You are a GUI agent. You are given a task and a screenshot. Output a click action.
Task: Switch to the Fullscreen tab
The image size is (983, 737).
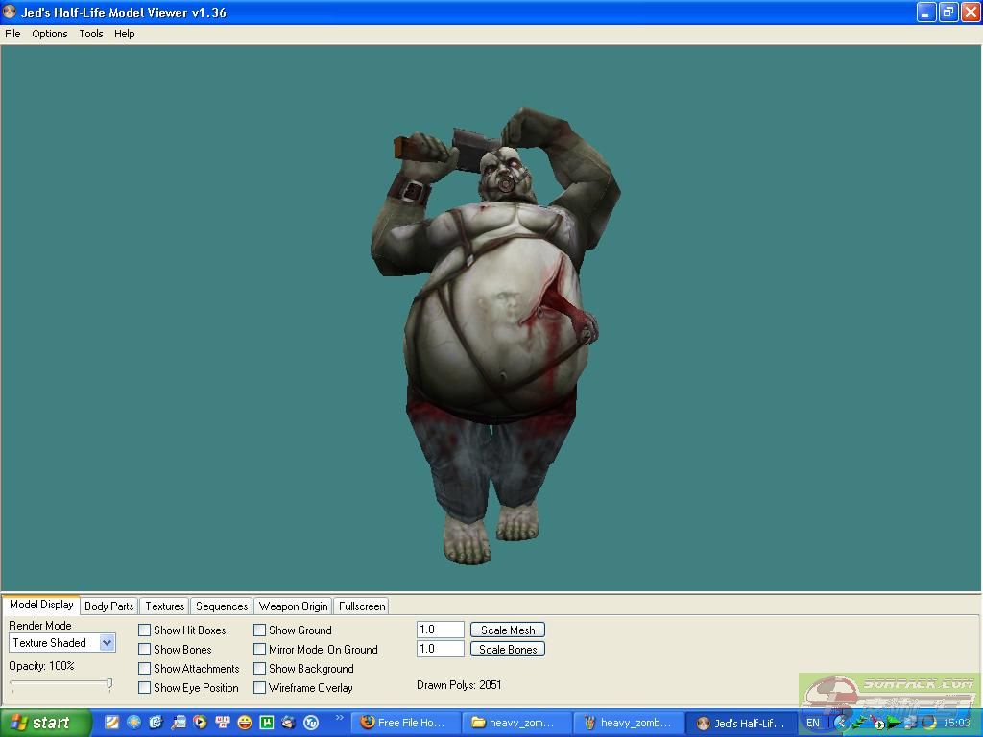(x=362, y=606)
